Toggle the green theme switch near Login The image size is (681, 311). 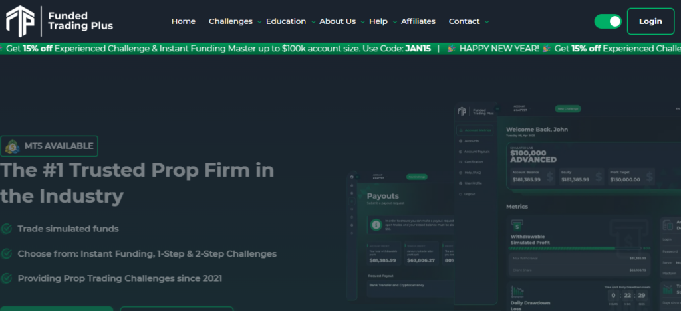608,21
